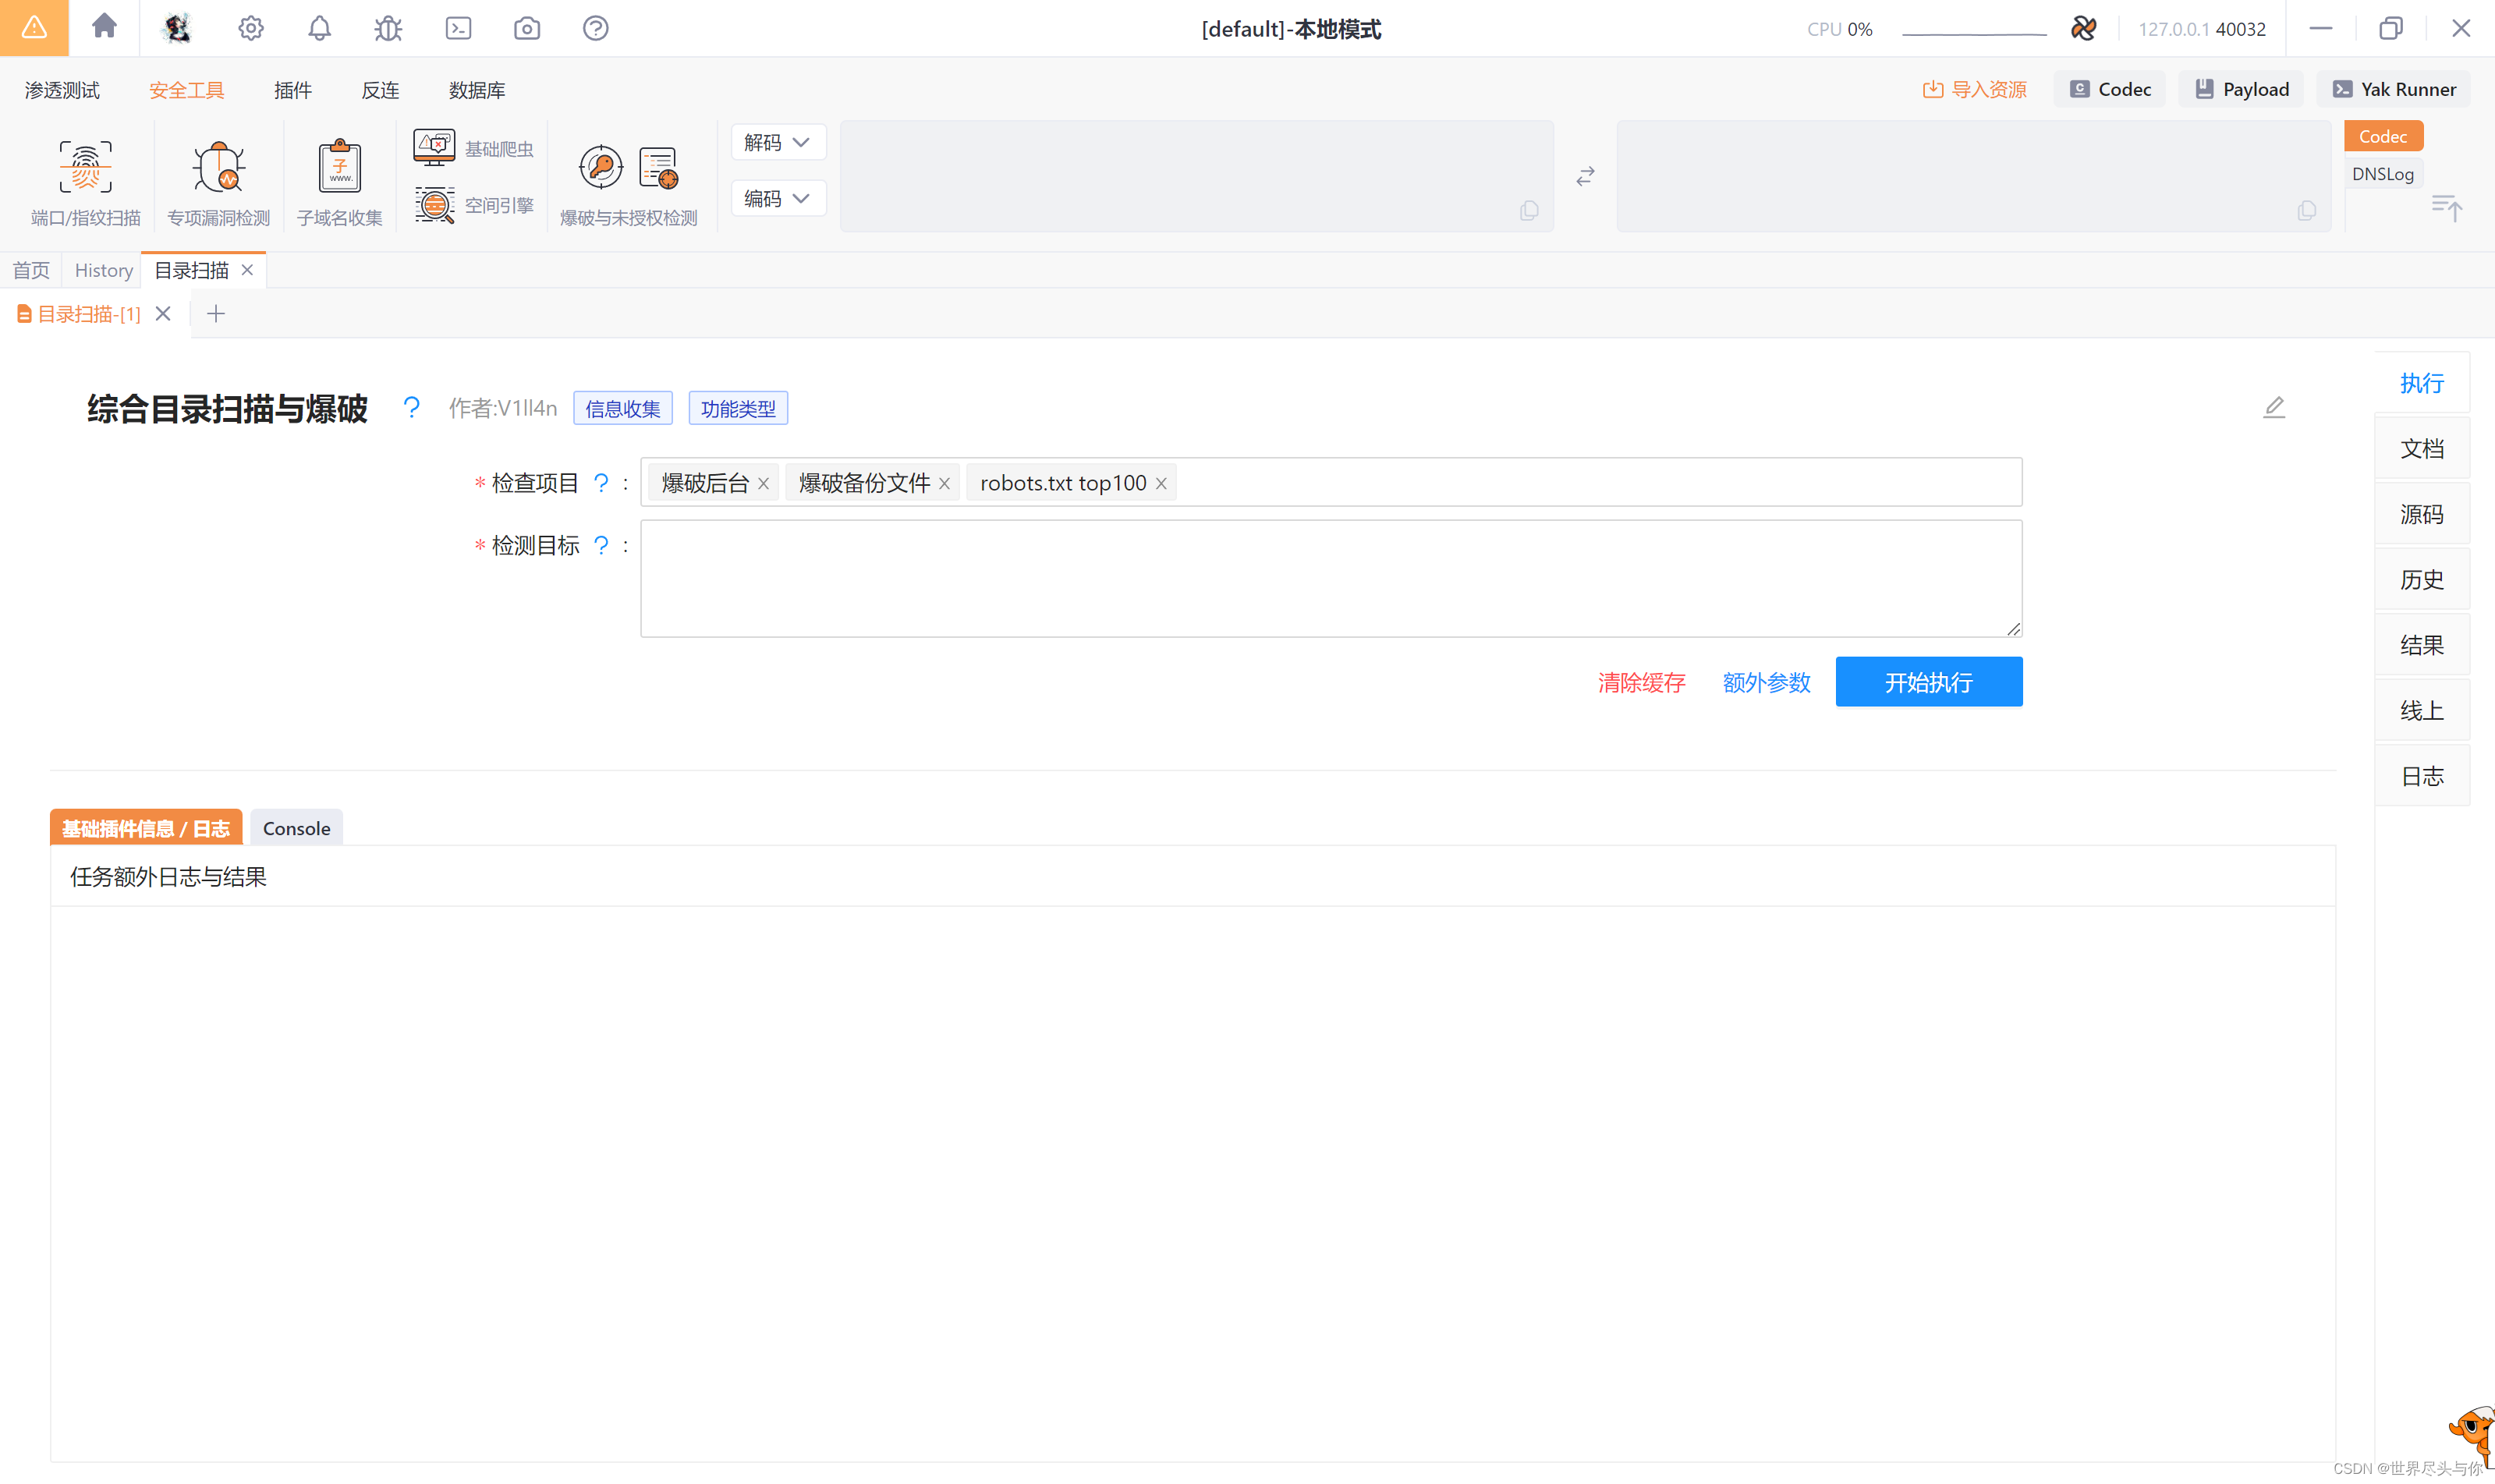Click the bug icon in top bar

click(388, 28)
